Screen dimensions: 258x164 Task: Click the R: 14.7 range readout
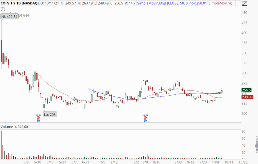130,3
